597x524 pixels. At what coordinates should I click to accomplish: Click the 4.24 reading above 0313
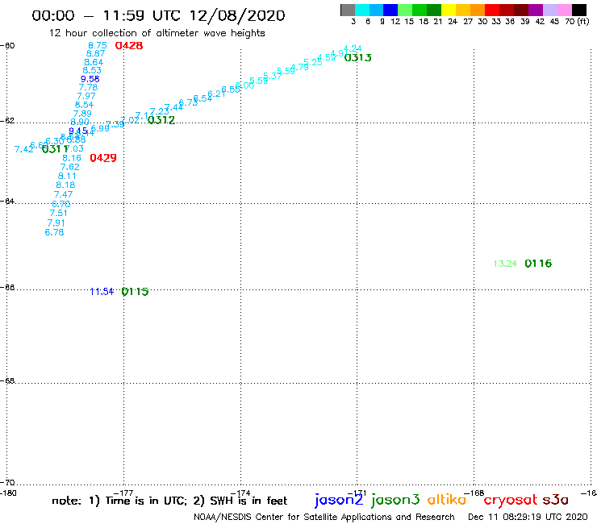tap(353, 48)
